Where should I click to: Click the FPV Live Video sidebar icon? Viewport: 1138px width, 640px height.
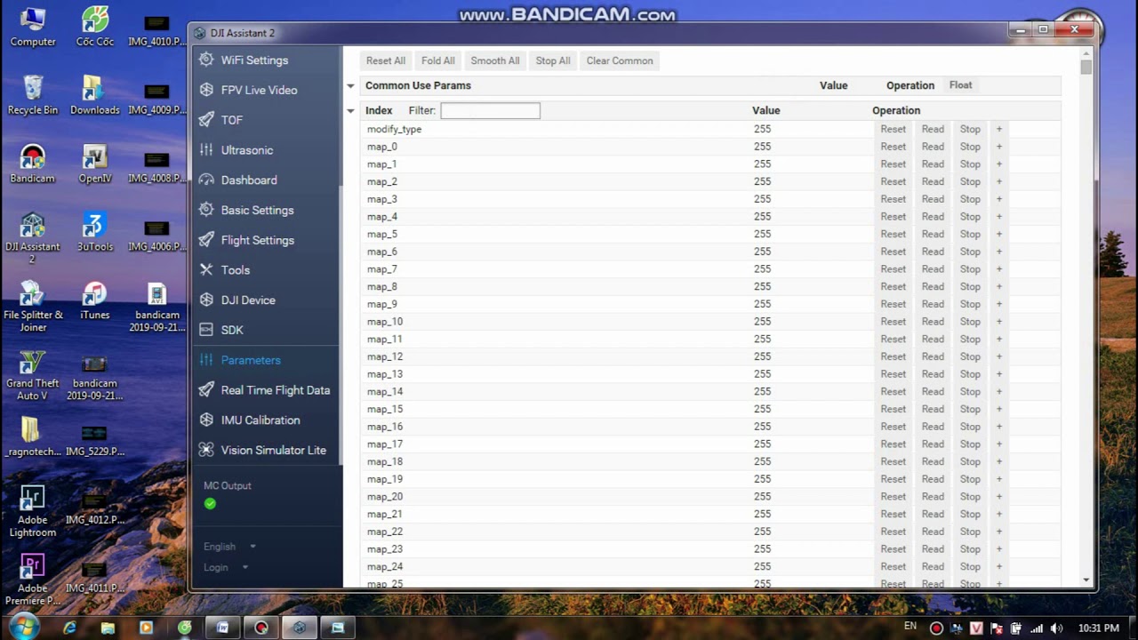click(x=206, y=90)
